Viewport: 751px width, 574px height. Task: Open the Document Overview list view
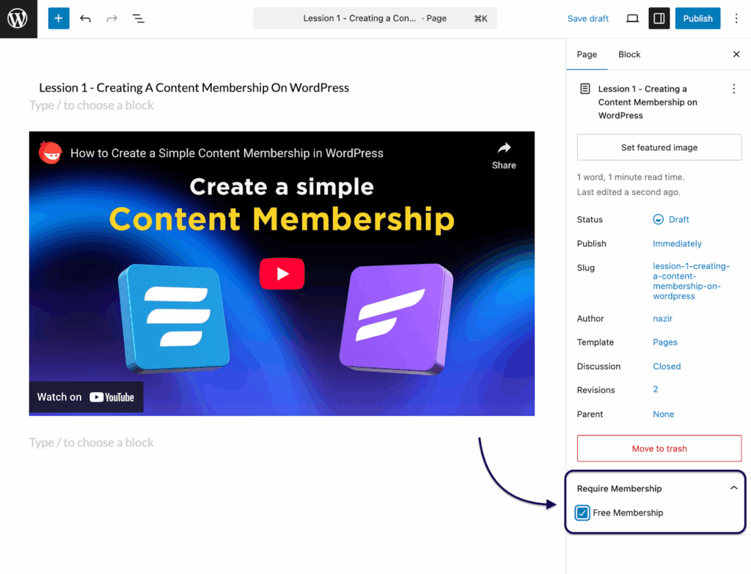[x=138, y=18]
